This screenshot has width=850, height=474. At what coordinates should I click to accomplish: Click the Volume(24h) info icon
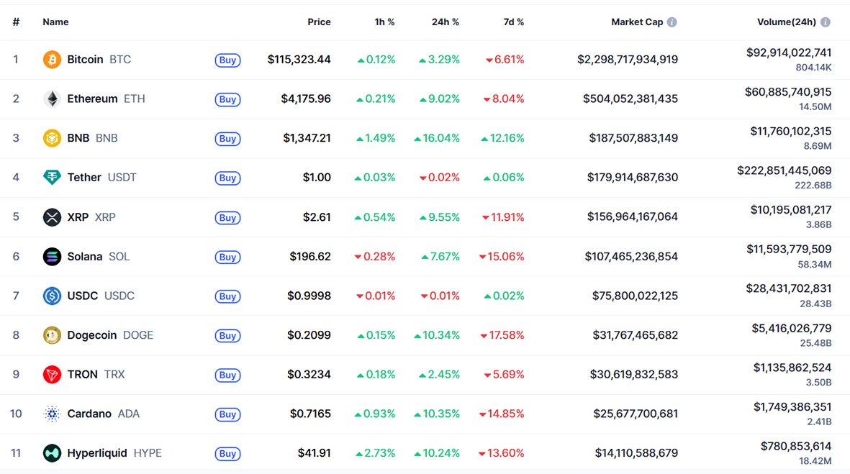tap(825, 22)
